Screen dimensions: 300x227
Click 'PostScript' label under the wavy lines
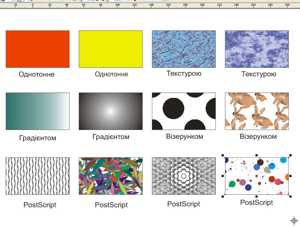click(40, 205)
